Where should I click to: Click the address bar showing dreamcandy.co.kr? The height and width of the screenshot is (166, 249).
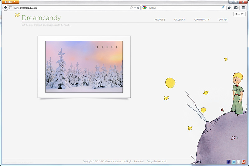71,8
